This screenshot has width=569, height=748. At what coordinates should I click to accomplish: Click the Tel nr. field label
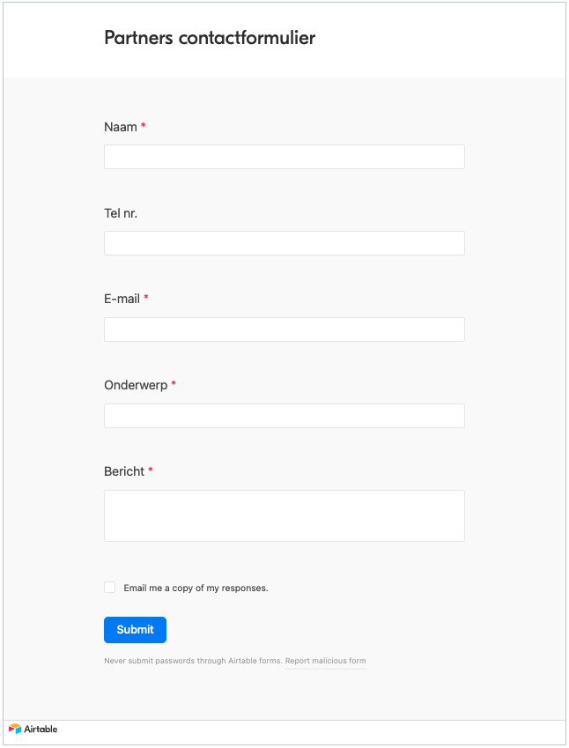(x=121, y=213)
